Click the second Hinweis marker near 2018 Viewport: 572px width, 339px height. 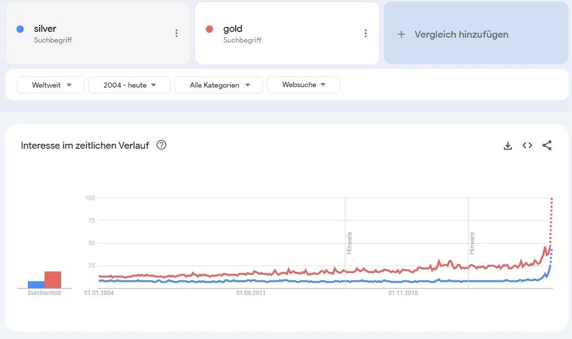[x=472, y=243]
